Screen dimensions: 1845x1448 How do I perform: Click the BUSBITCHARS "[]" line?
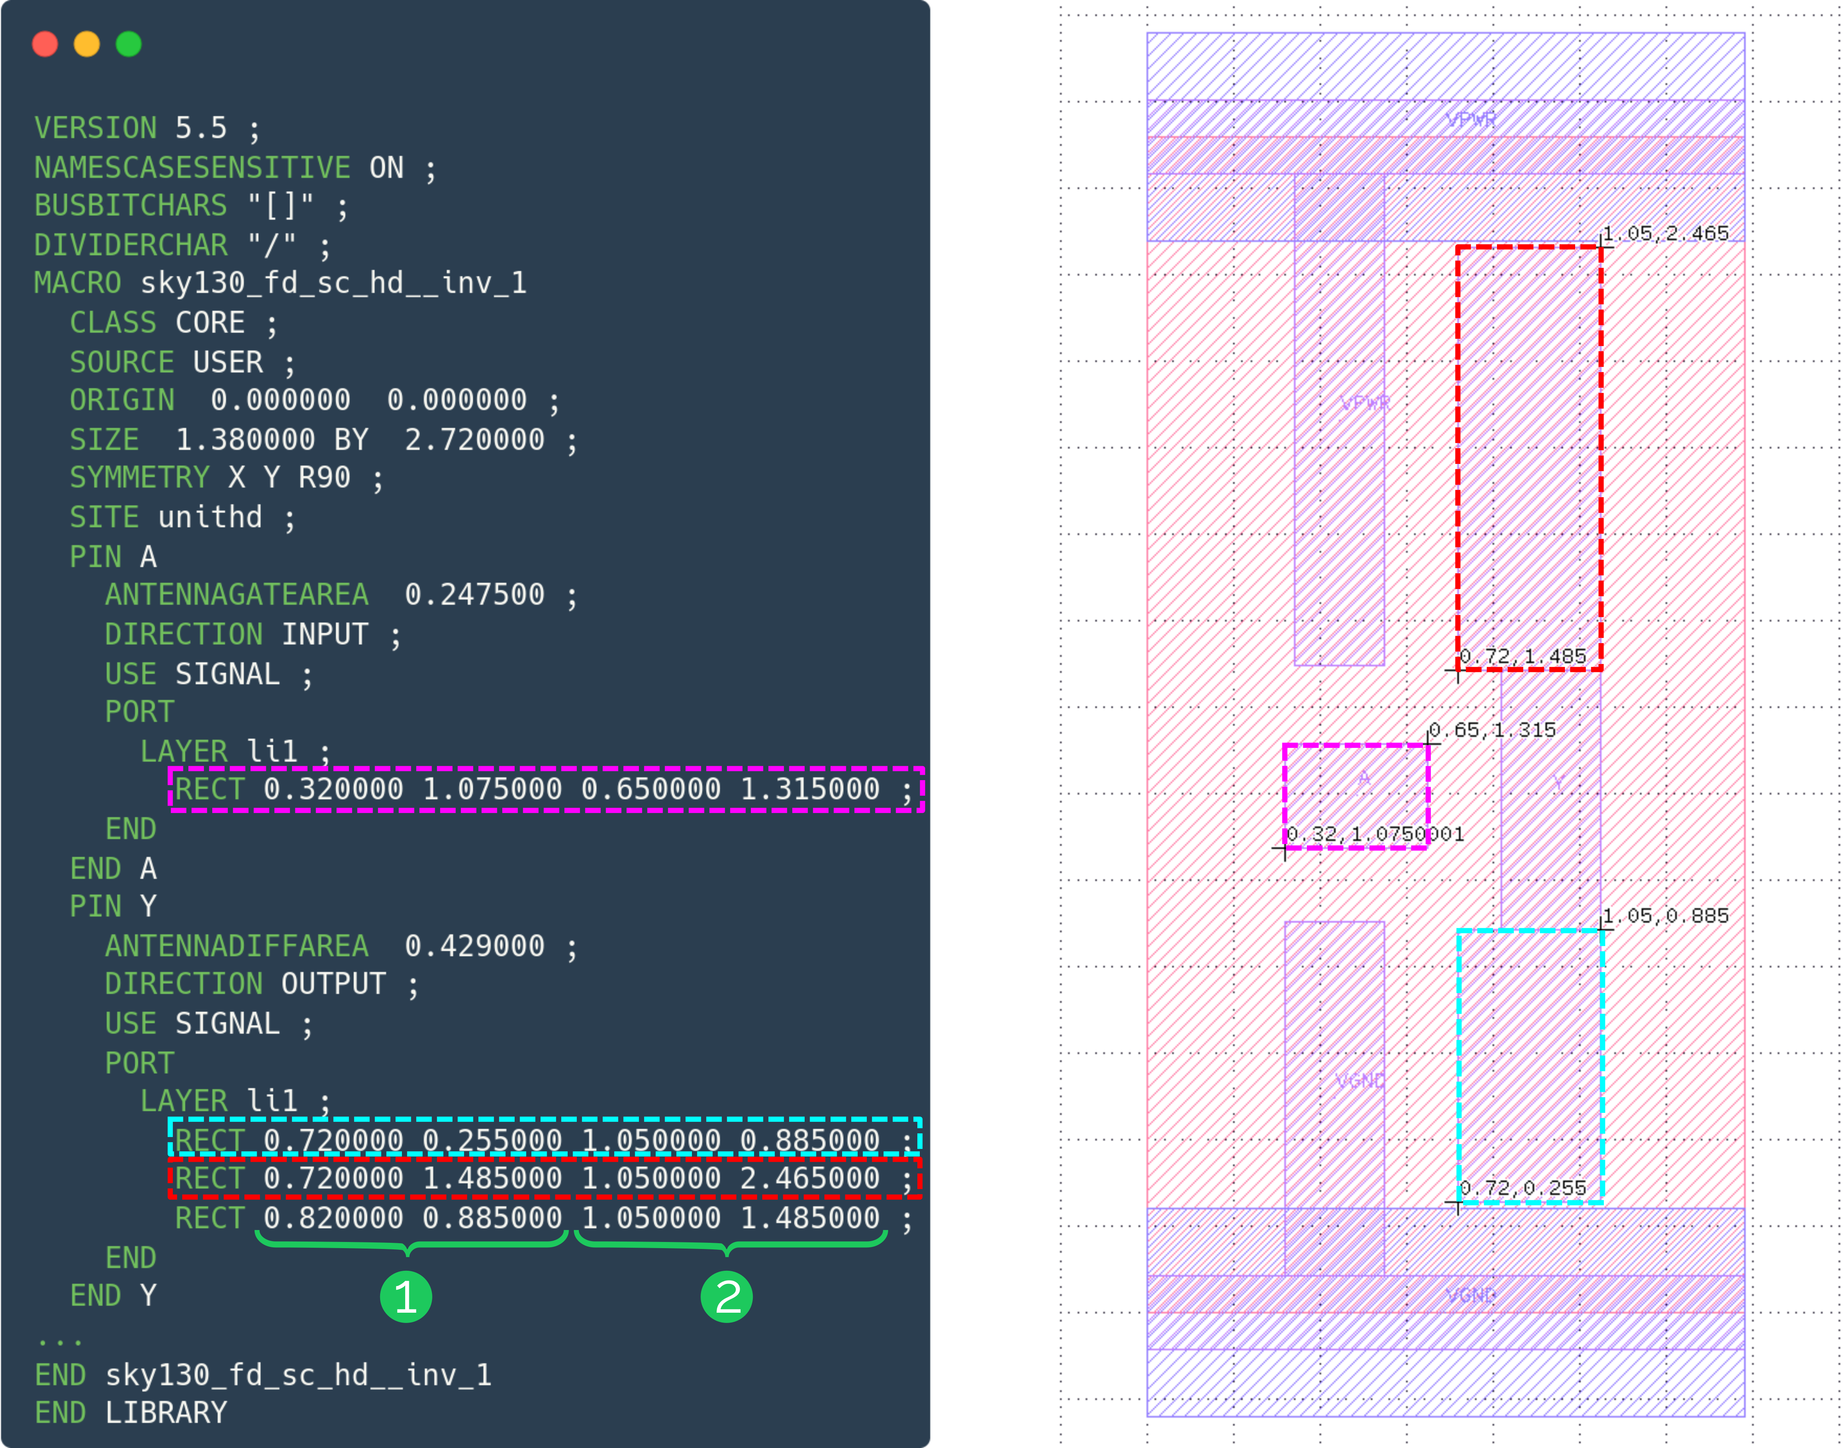192,206
